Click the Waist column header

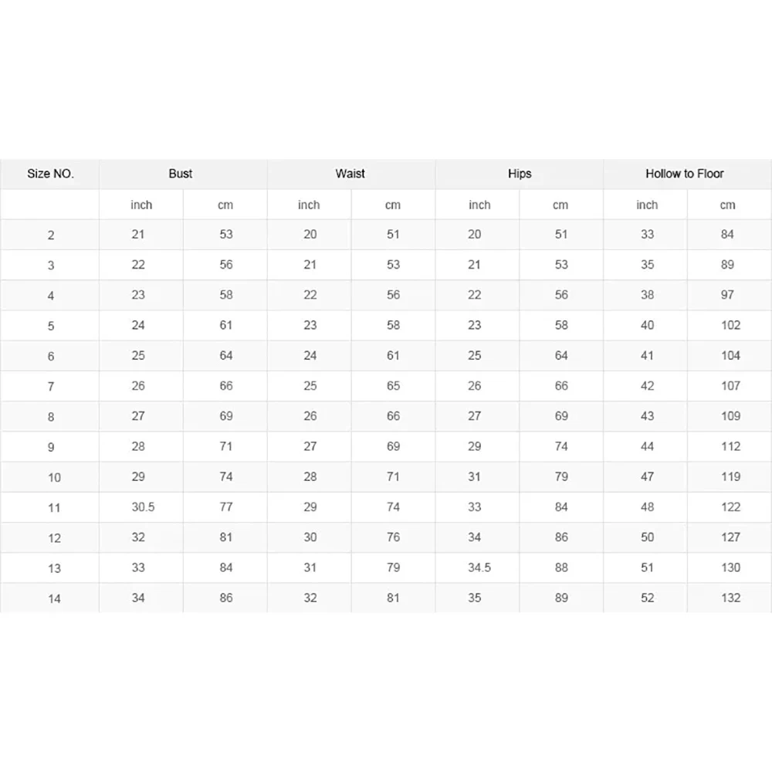pos(350,174)
